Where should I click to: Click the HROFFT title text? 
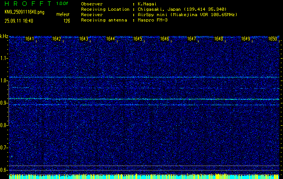coord(28,4)
